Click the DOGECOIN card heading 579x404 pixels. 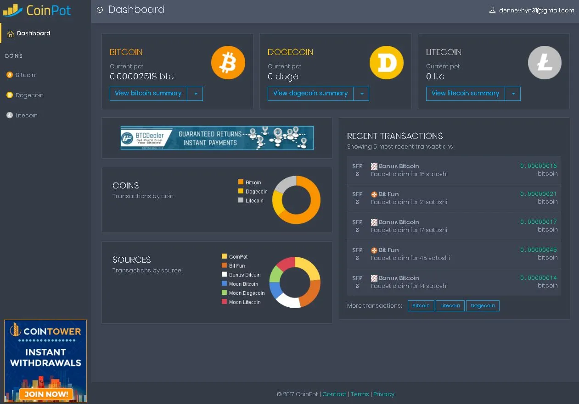pos(291,52)
